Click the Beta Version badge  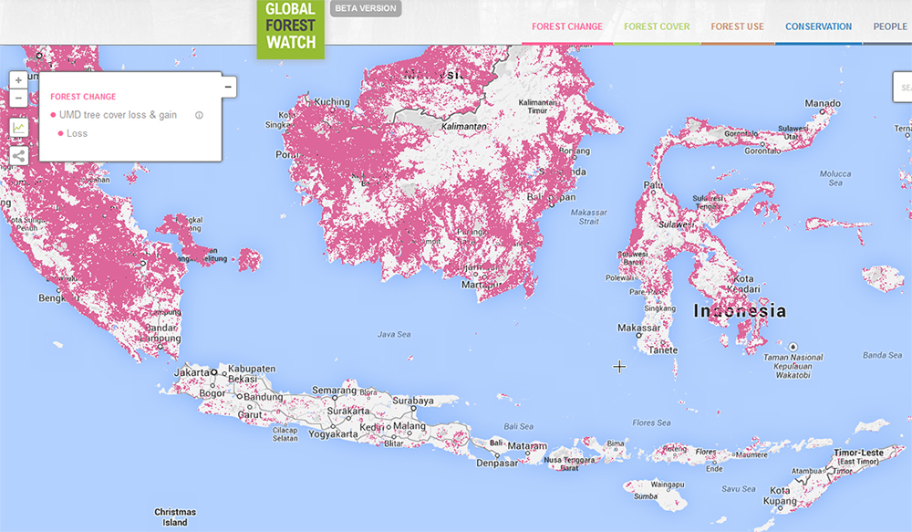click(365, 9)
